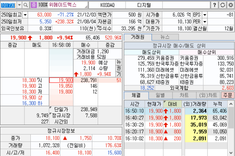Click the 대비 column header
The width and height of the screenshot is (235, 156).
tap(172, 104)
